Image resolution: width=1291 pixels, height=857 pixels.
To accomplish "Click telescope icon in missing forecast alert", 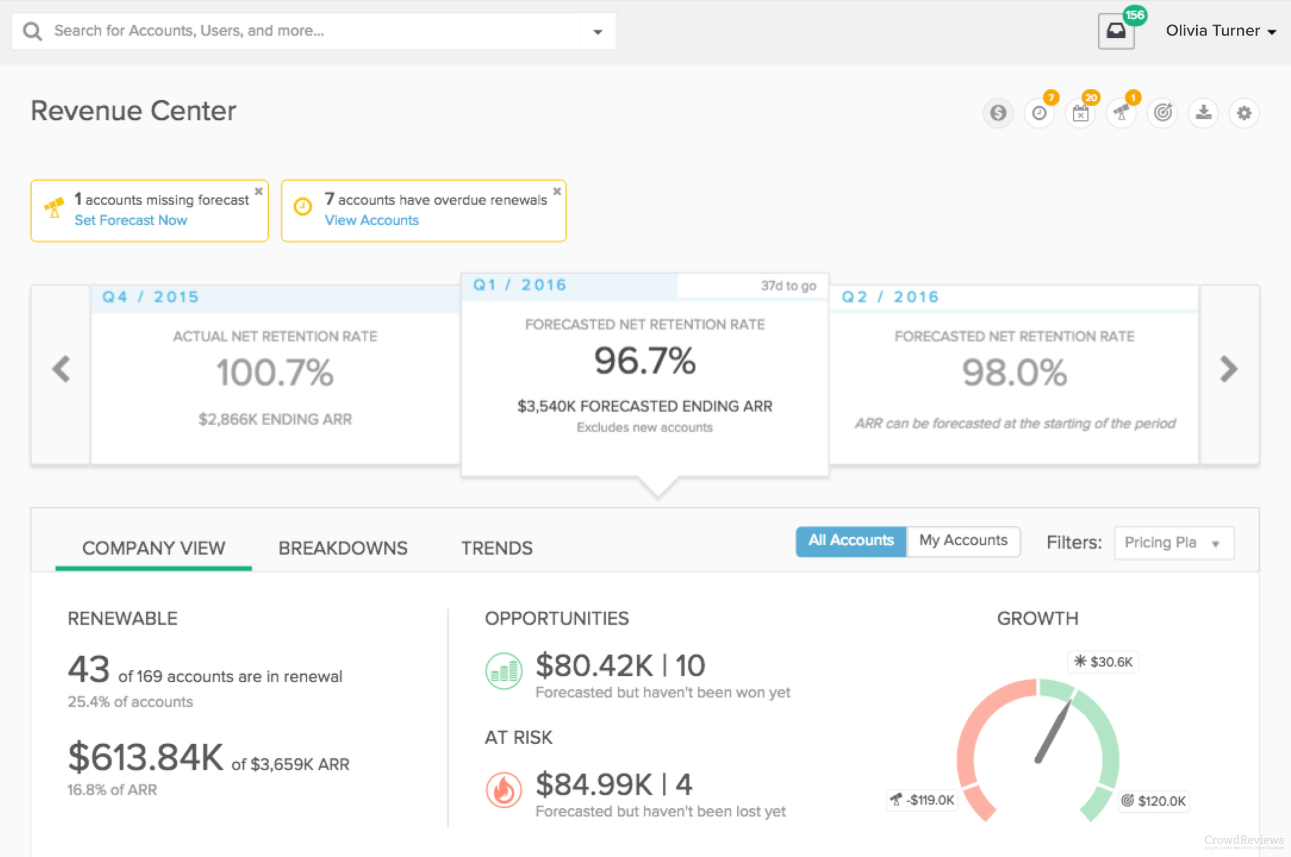I will (x=54, y=207).
